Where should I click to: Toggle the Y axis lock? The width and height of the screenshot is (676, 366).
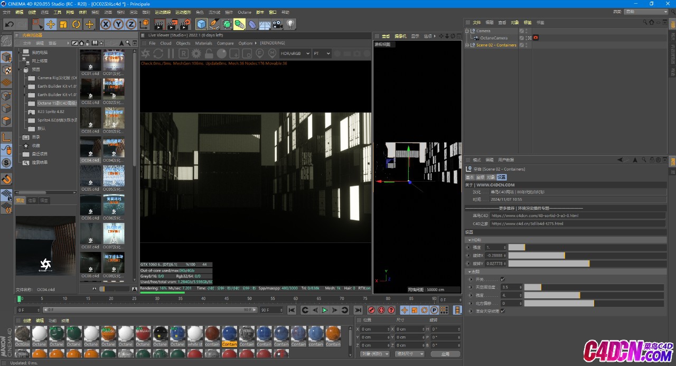(118, 24)
